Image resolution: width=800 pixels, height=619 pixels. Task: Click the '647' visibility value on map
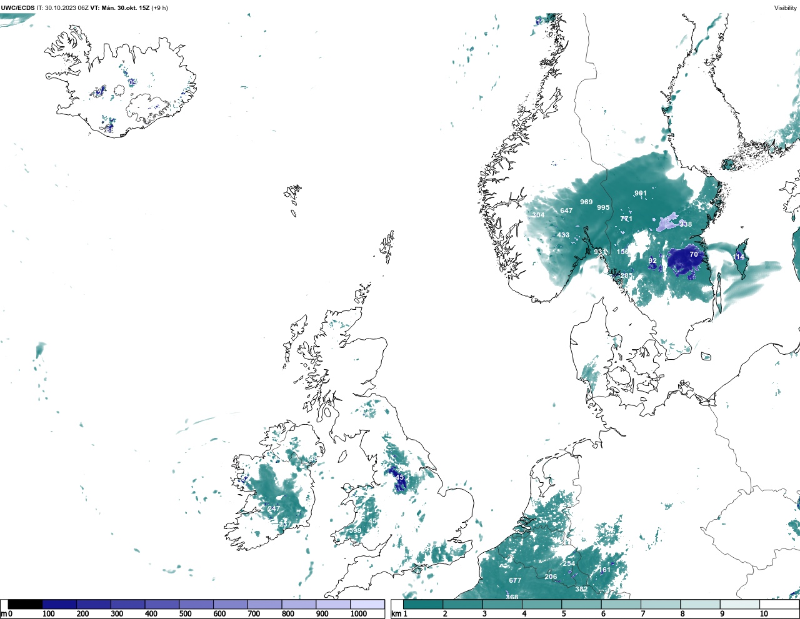click(x=566, y=210)
